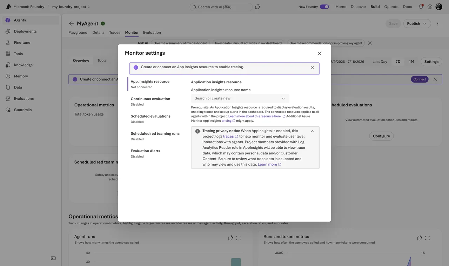
Task: Open the Application insights resource name dropdown
Action: [x=240, y=98]
